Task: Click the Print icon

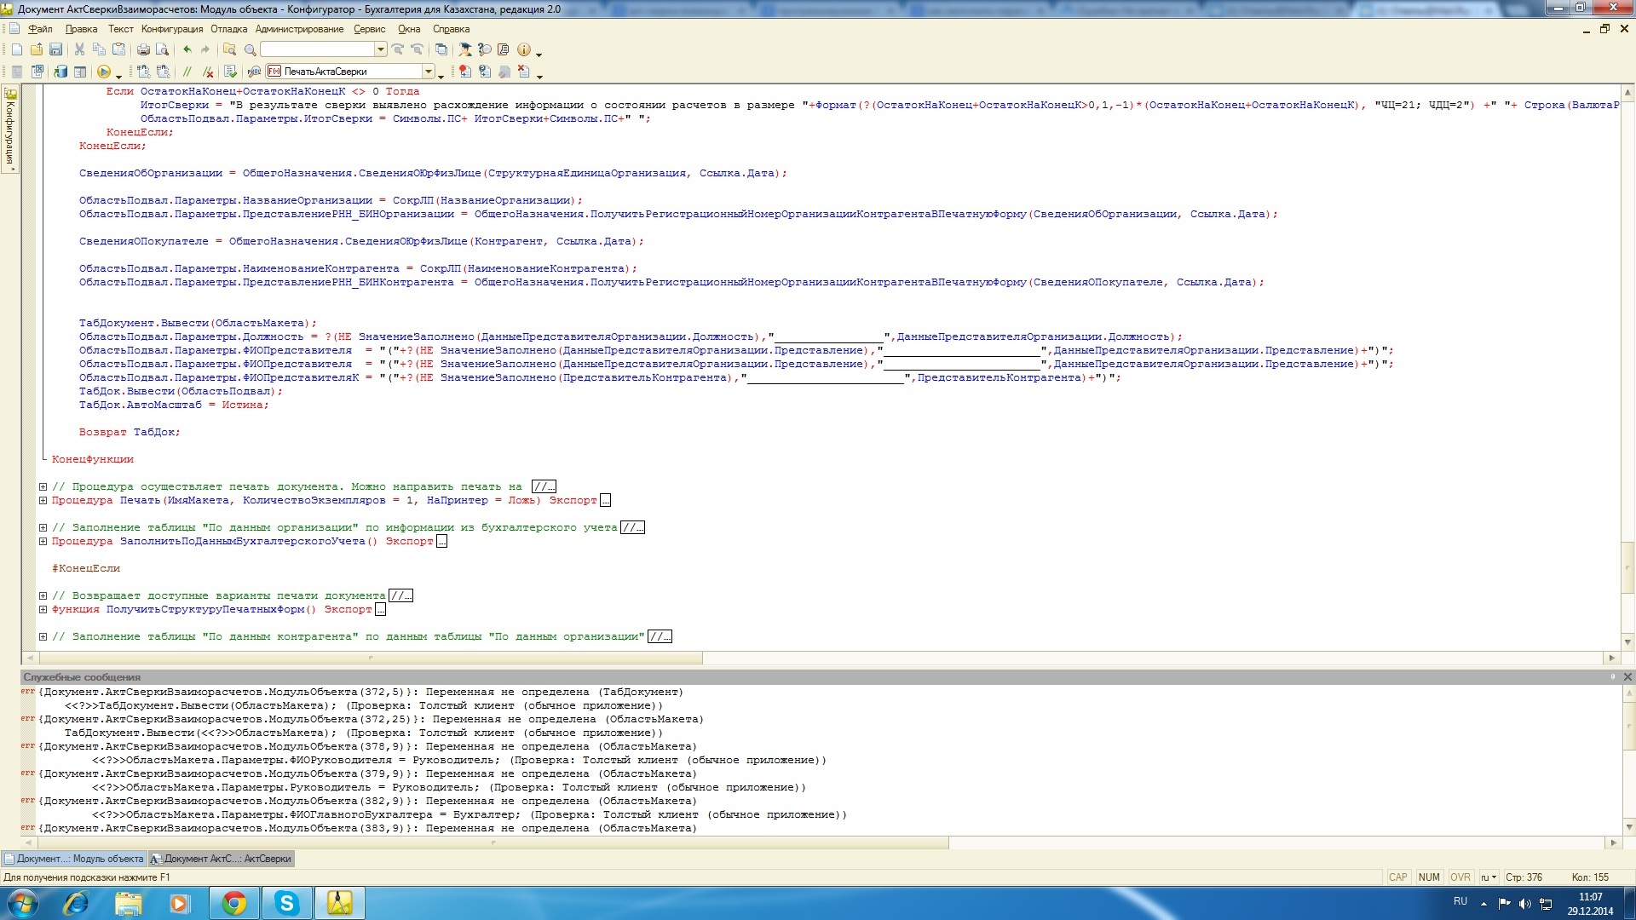Action: tap(143, 49)
